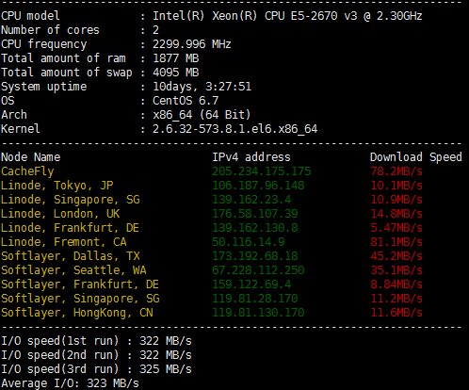Click Linode, Fremont, CA node
Image resolution: width=469 pixels, height=390 pixels.
click(x=64, y=242)
